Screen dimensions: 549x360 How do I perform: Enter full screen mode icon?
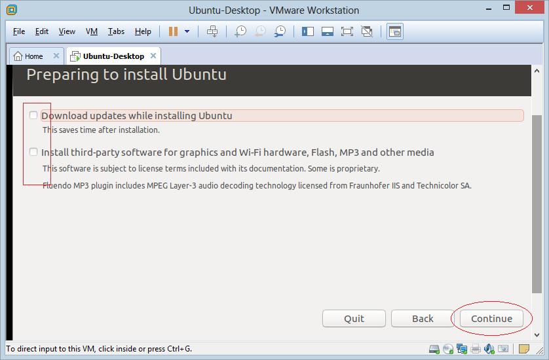(347, 31)
